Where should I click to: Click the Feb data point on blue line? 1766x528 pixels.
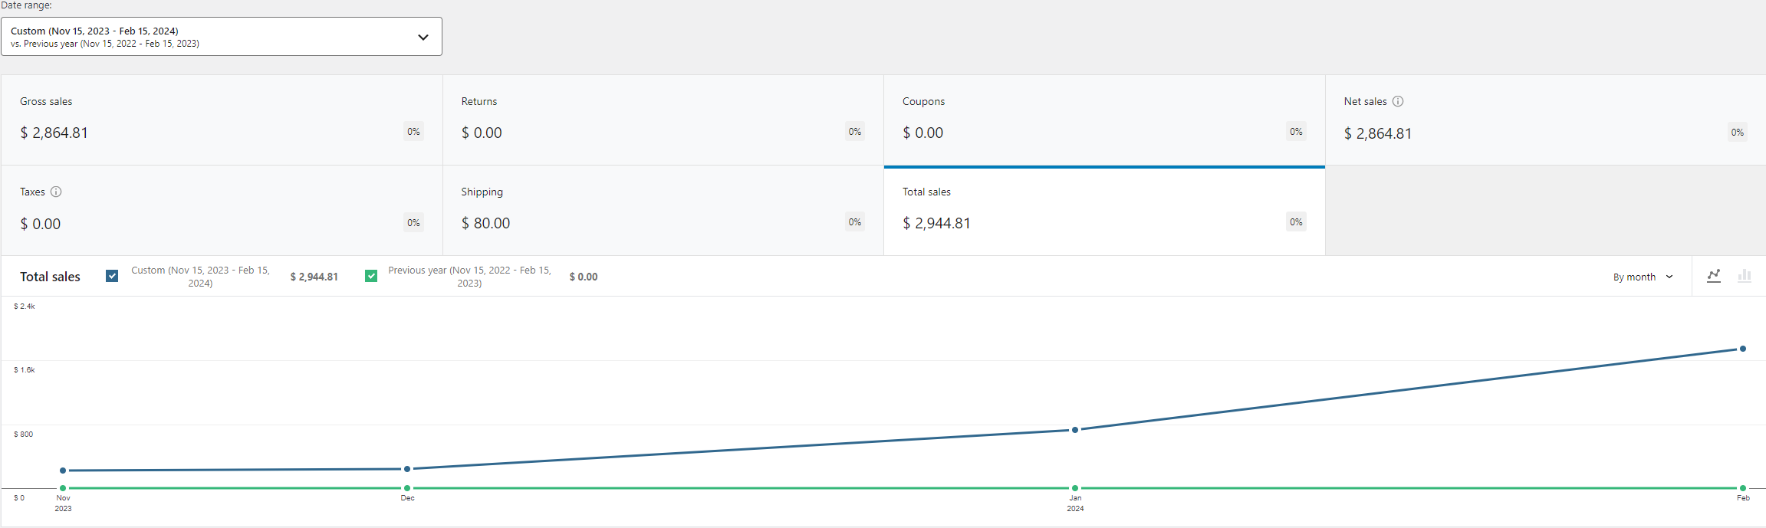click(x=1743, y=349)
